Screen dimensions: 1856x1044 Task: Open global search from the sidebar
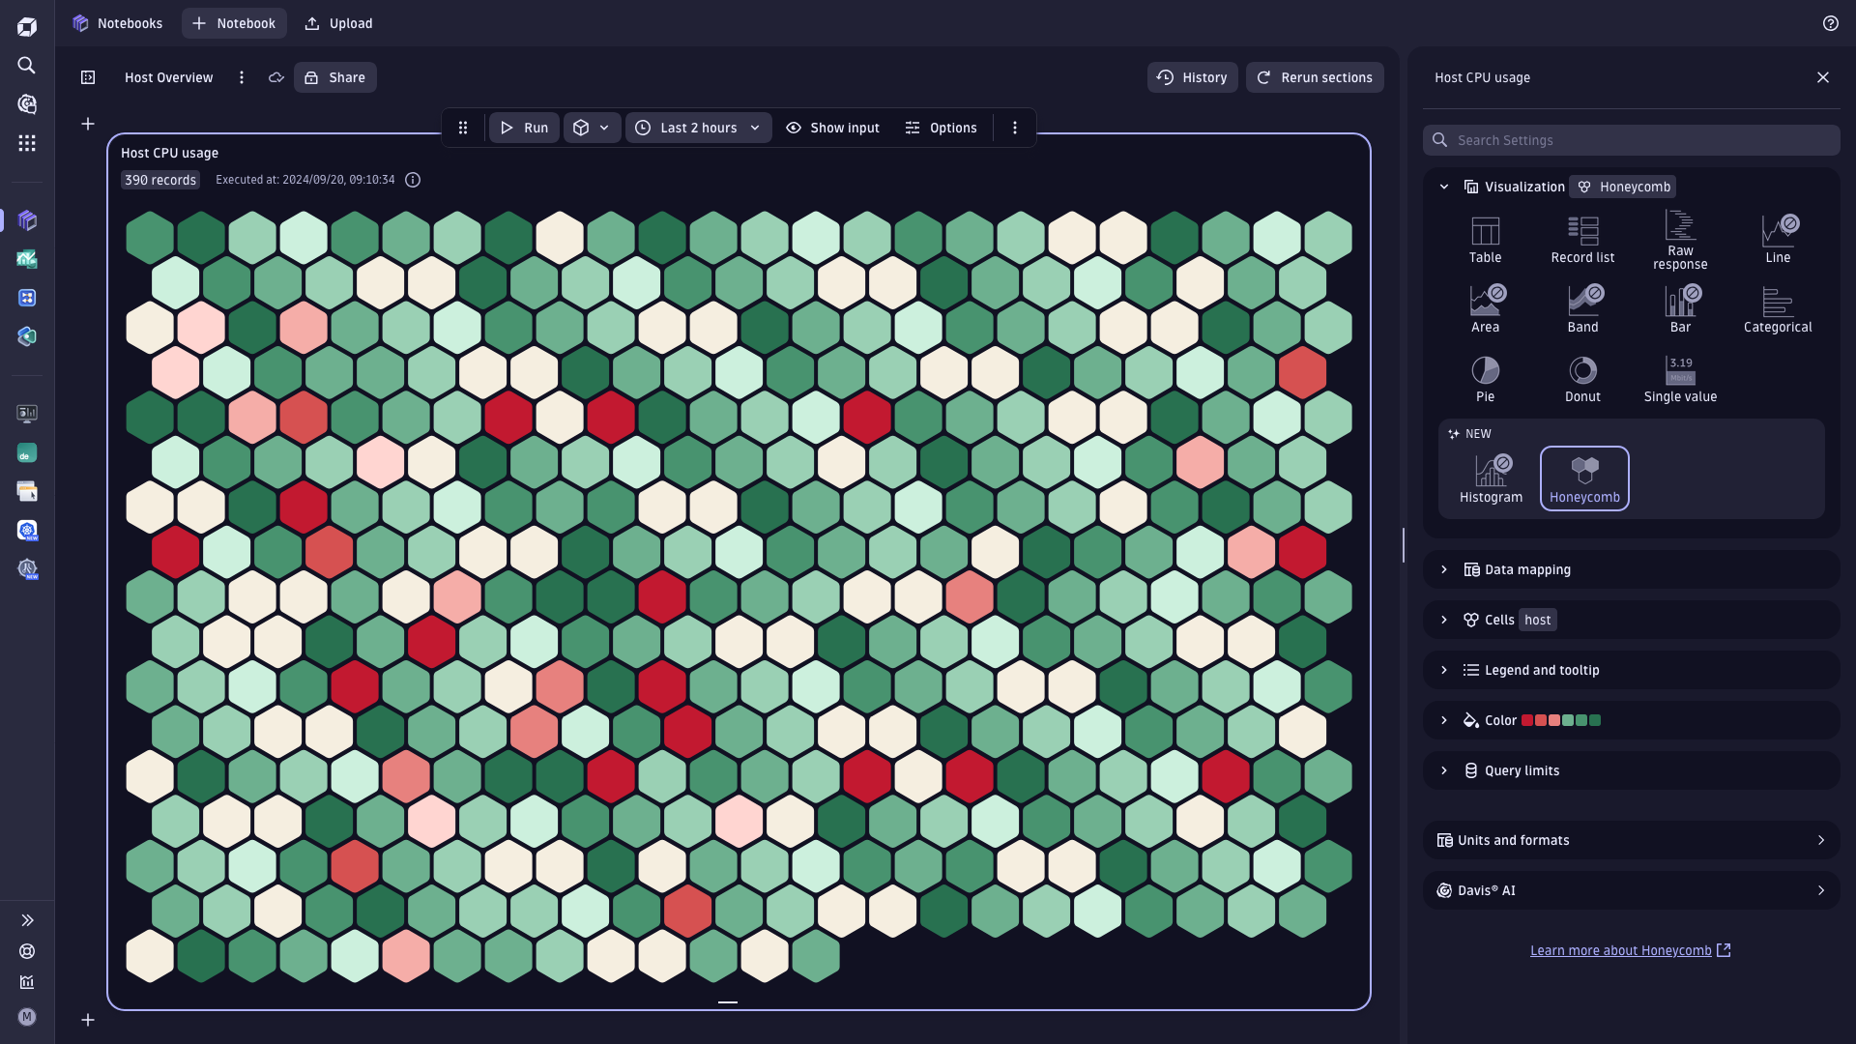click(x=26, y=65)
